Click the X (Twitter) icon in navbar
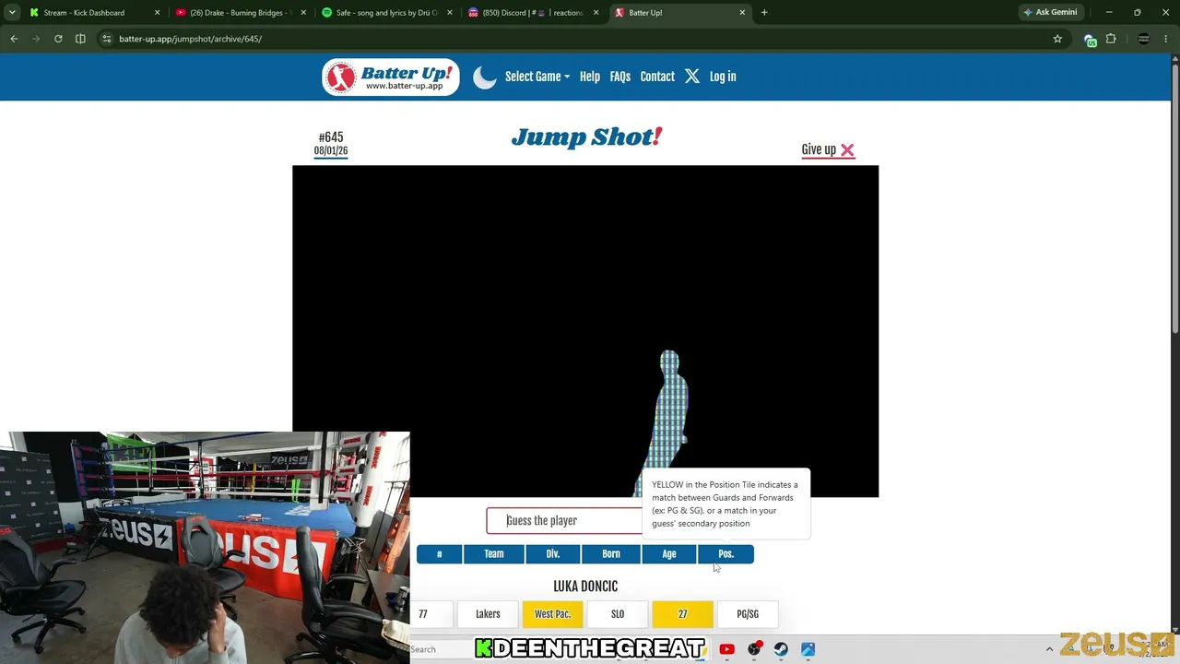1180x664 pixels. [x=692, y=77]
